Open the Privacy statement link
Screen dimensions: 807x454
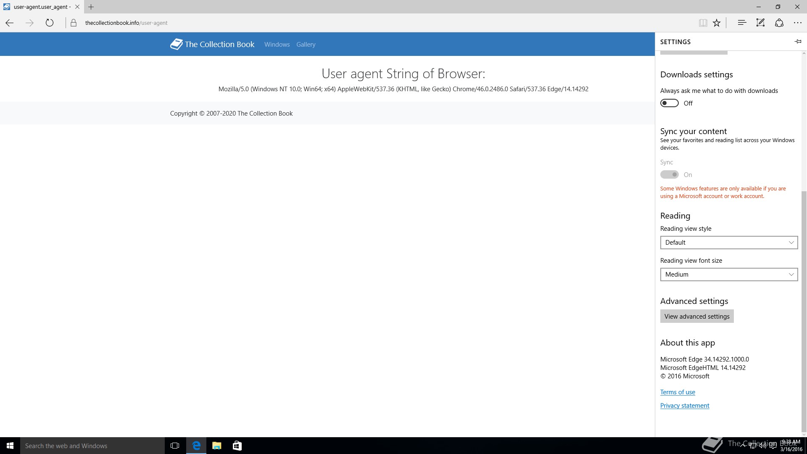click(x=685, y=406)
